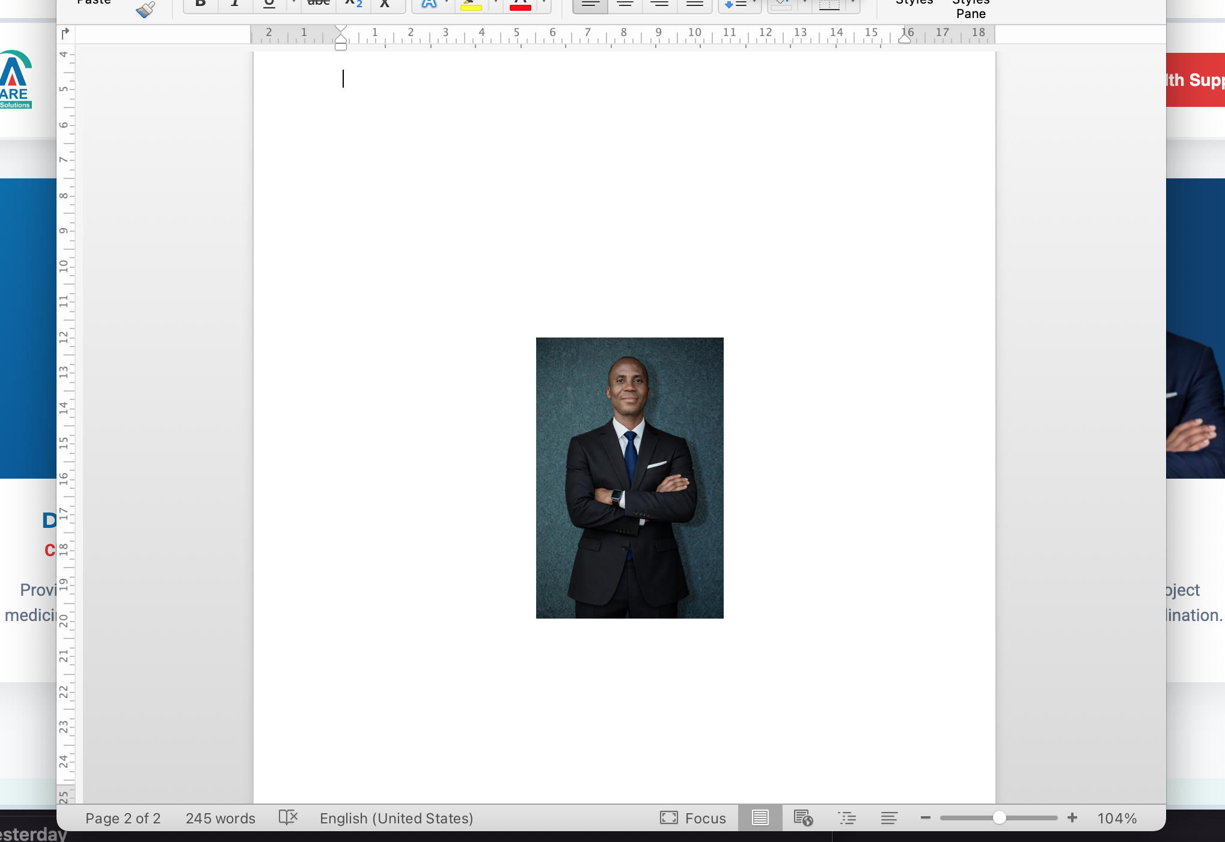
Task: Click the zoom in plus button
Action: coord(1072,818)
